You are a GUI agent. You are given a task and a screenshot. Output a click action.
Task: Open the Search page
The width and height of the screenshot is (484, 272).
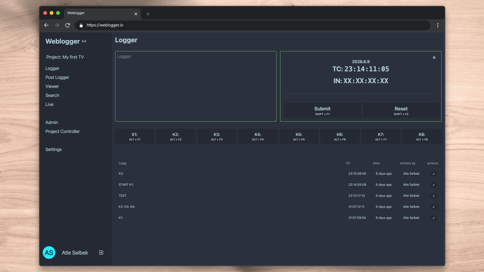pyautogui.click(x=52, y=95)
